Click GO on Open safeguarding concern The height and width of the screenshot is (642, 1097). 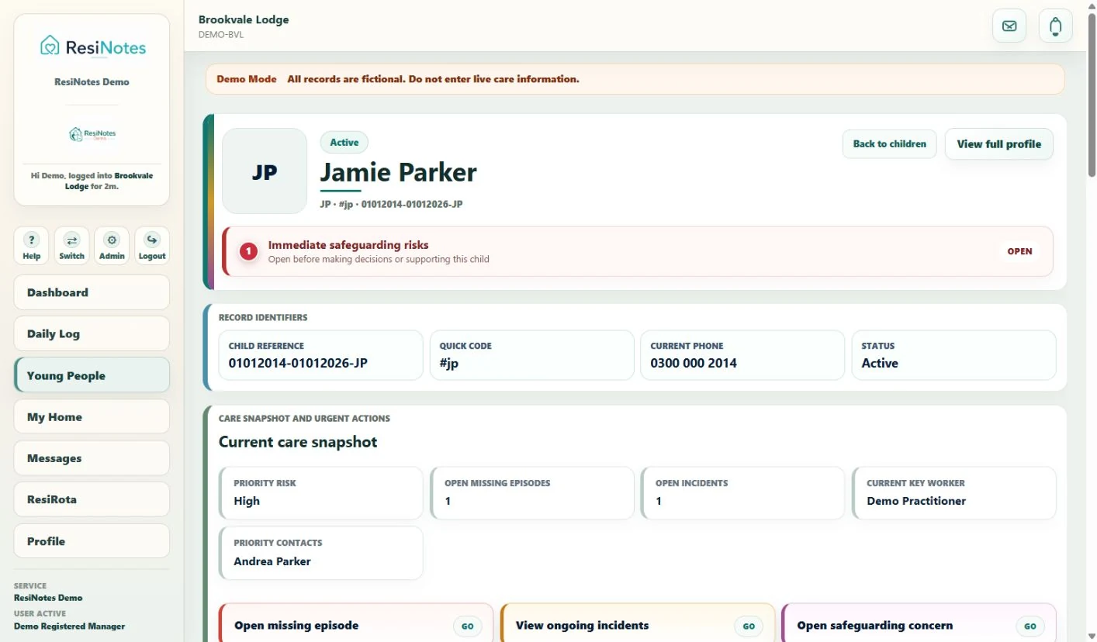click(x=1030, y=626)
